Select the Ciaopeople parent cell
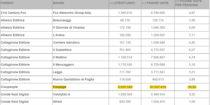This screenshot has height=105, width=210. (x=9, y=87)
